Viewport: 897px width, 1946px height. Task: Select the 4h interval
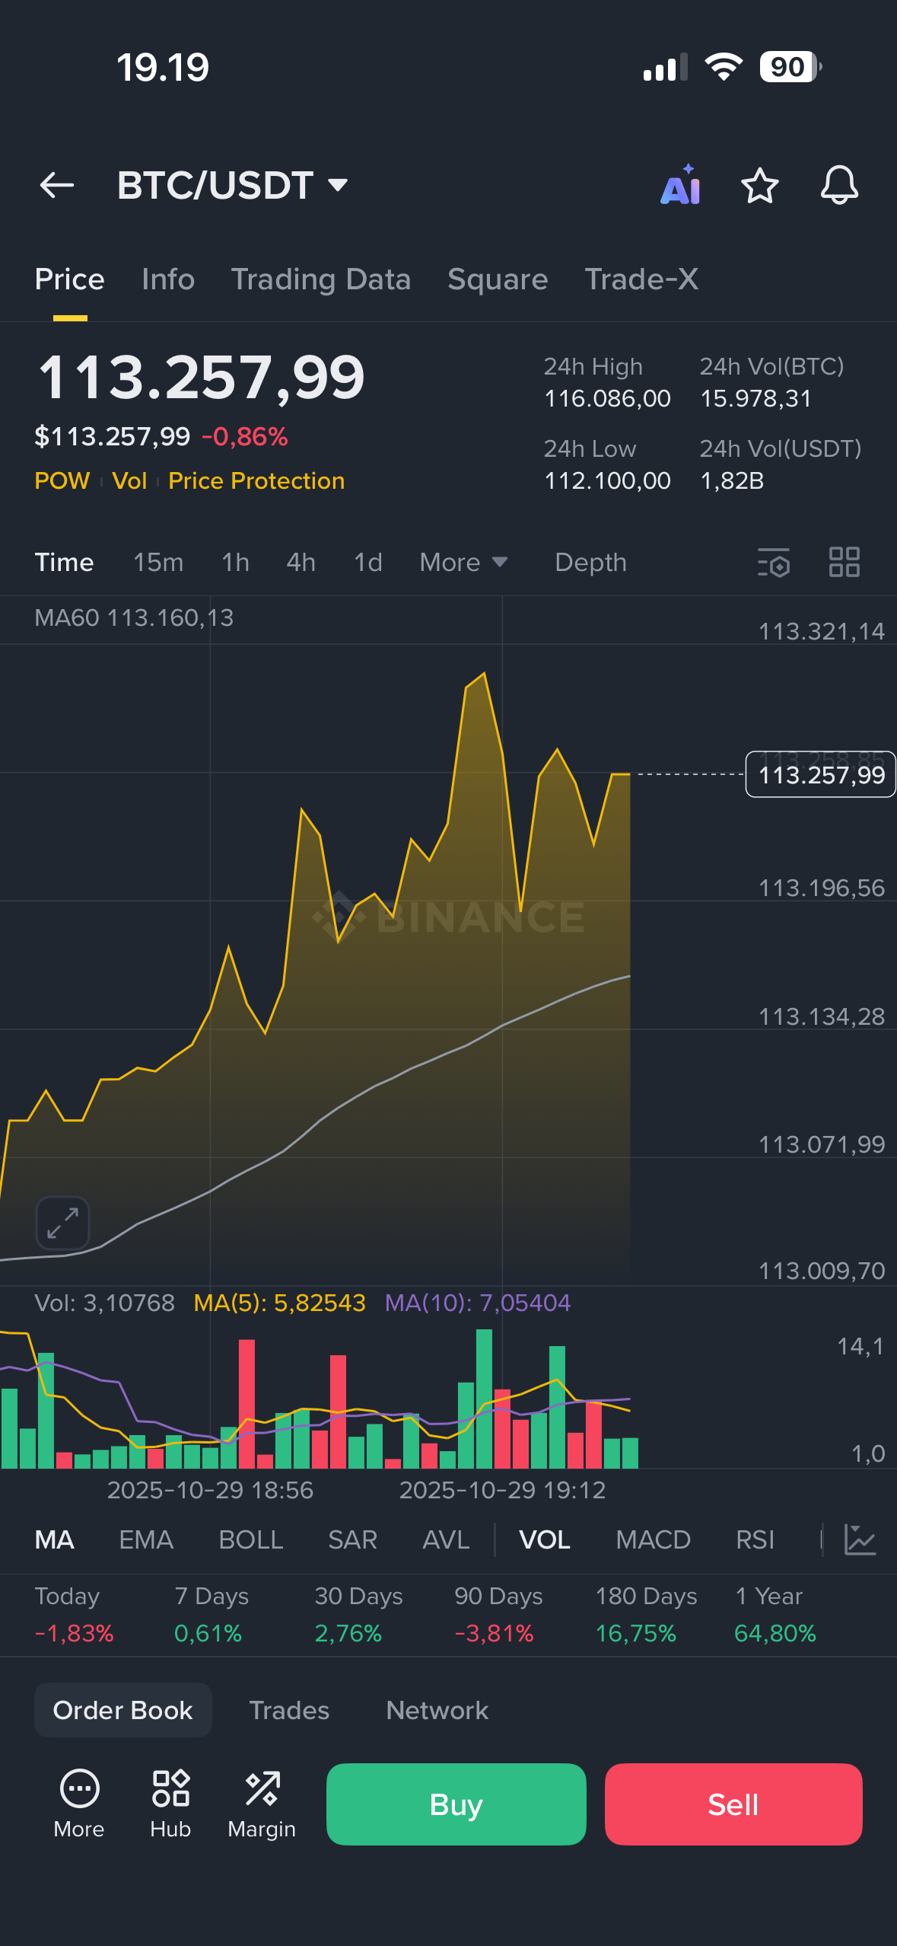(301, 563)
